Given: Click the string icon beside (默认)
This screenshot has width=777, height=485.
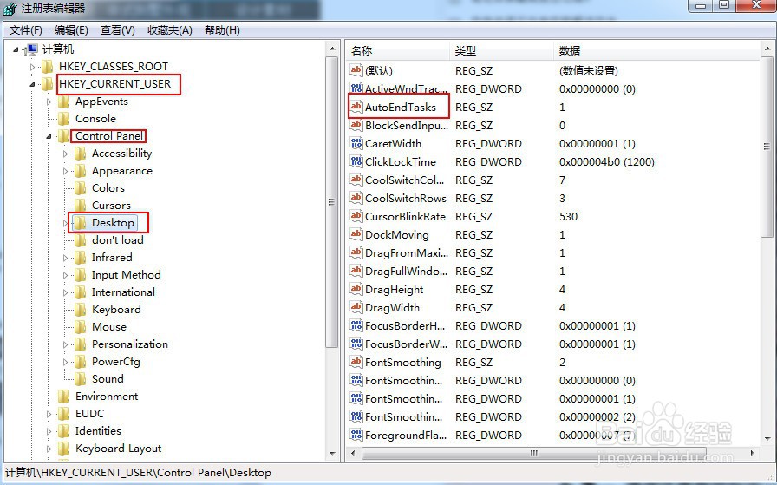Looking at the screenshot, I should tap(356, 70).
